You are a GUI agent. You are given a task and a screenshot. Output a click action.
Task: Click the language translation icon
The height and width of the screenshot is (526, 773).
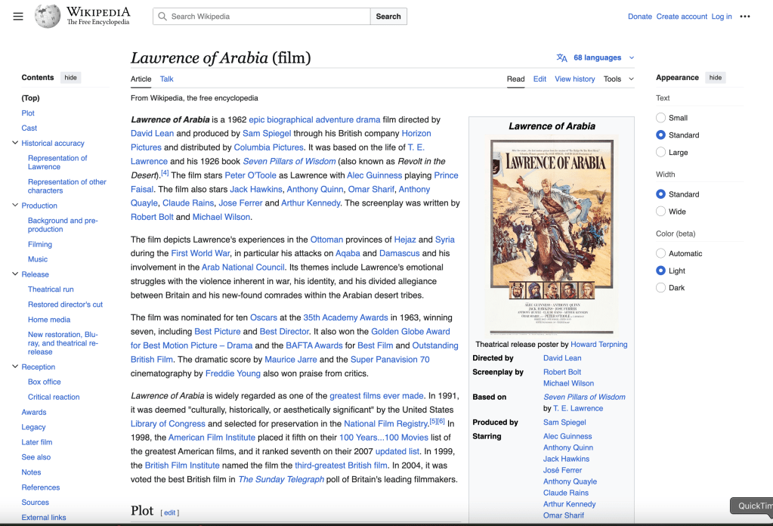561,58
